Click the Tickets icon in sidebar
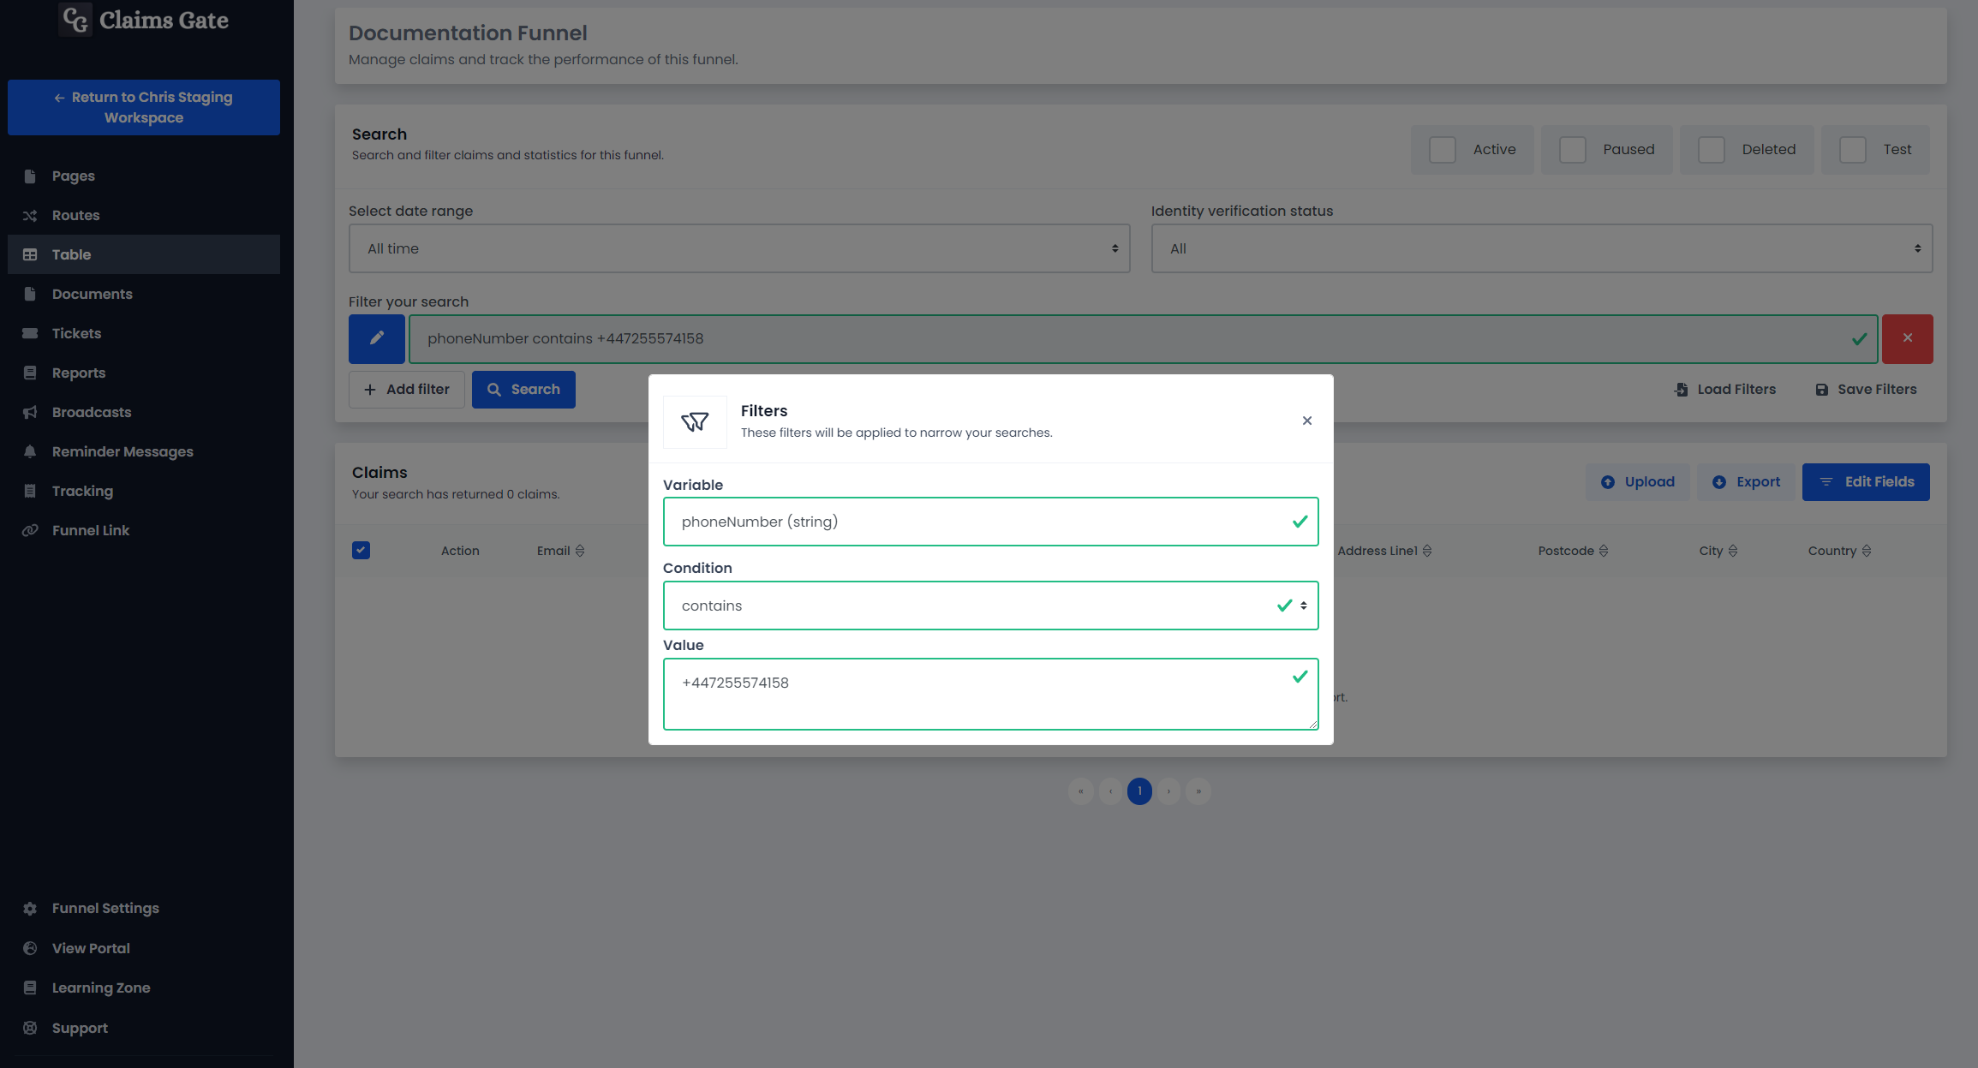1978x1068 pixels. tap(30, 333)
